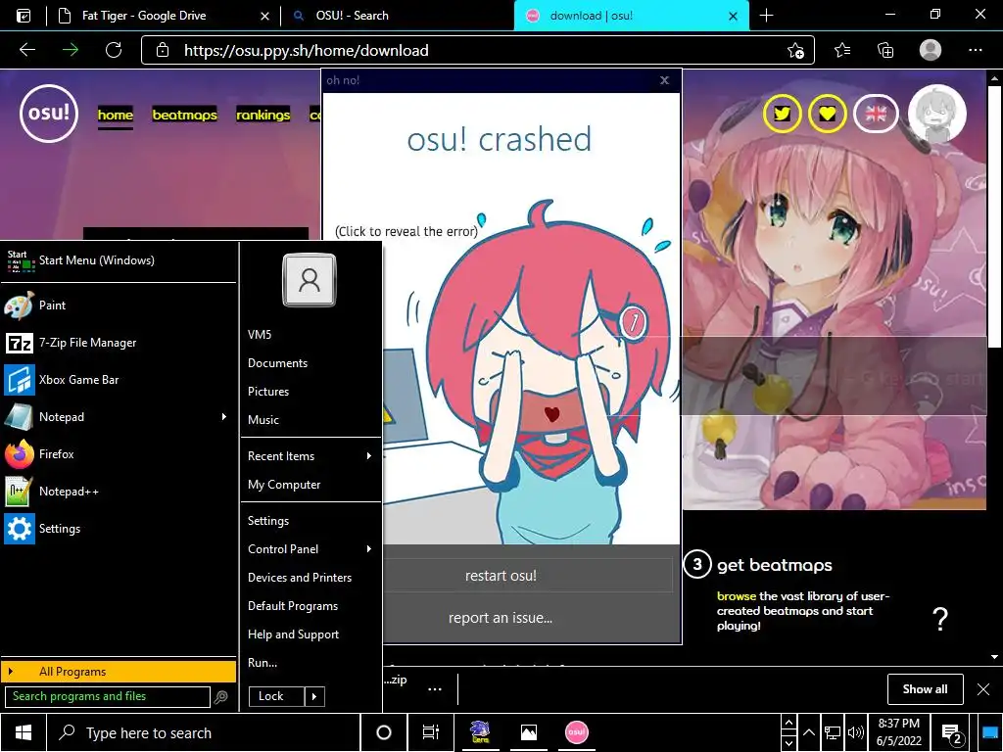Click the Search programs and files field
Viewport: 1003px width, 752px height.
(x=108, y=696)
